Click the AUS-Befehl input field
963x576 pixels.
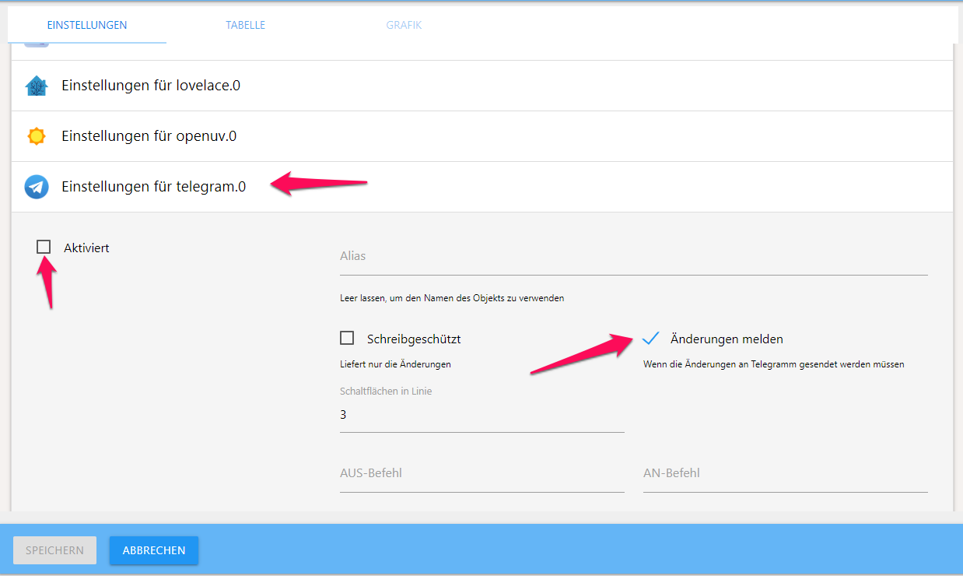point(482,473)
